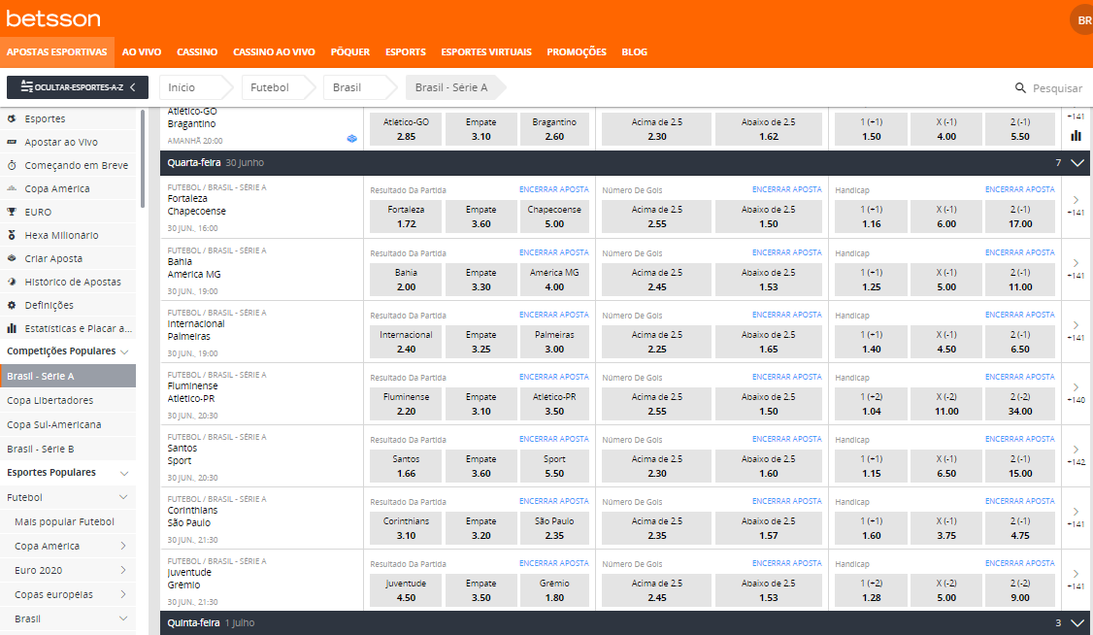The height and width of the screenshot is (635, 1093).
Task: Select Brasil - Série A in sidebar
Action: (68, 376)
